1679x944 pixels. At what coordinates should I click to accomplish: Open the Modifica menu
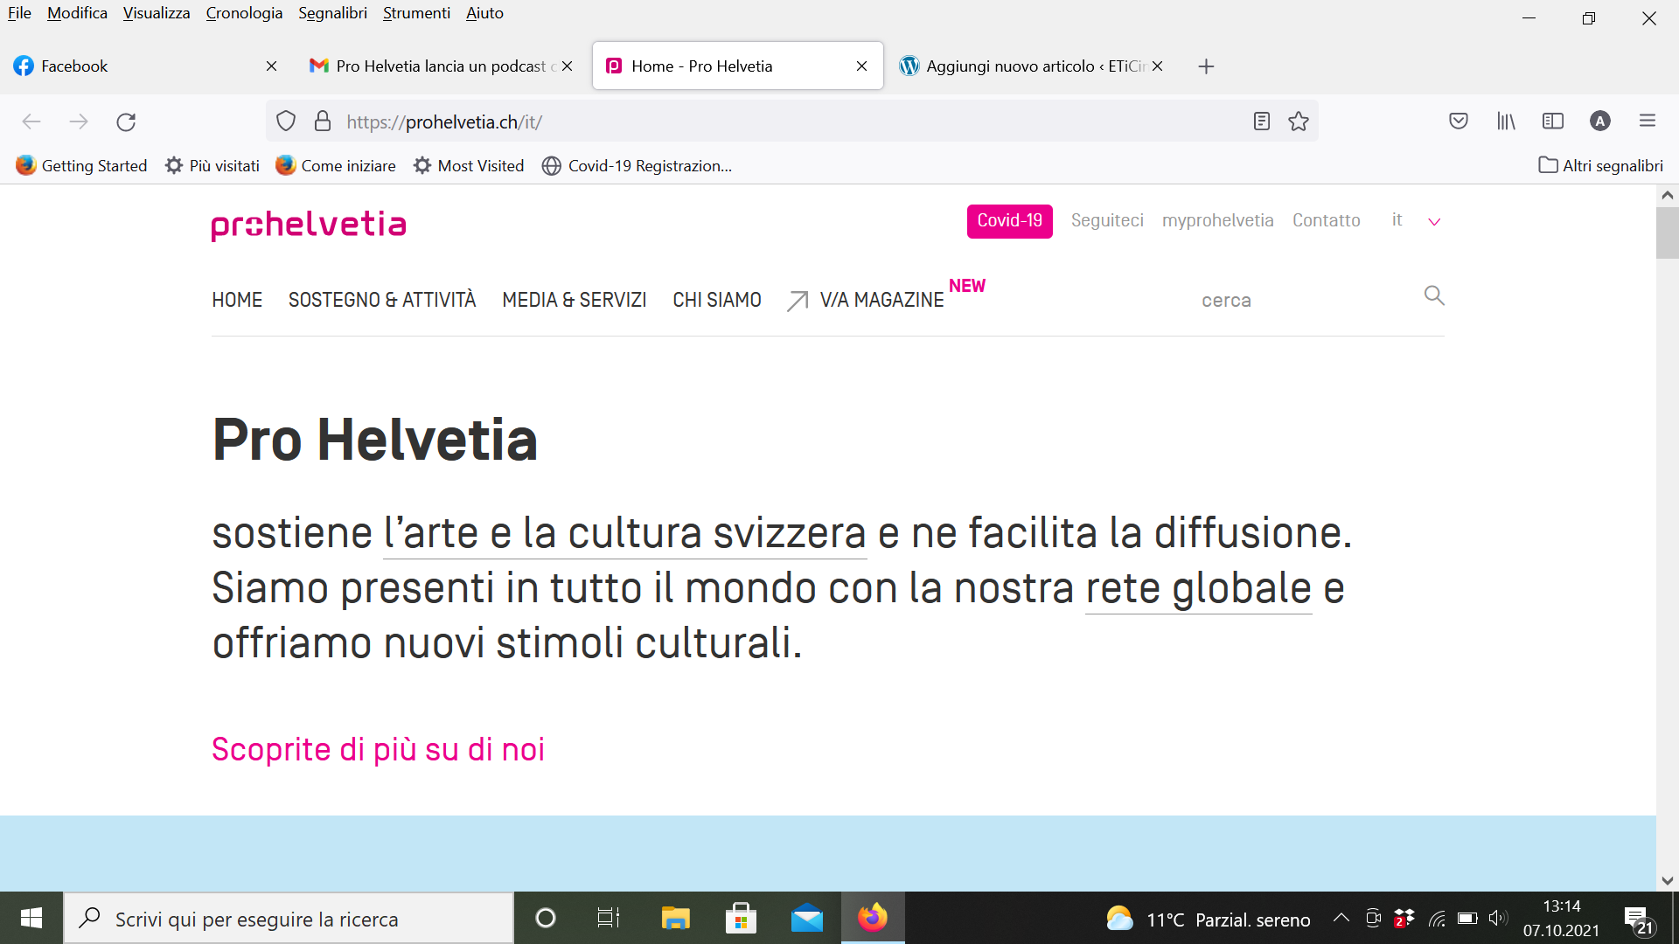(x=77, y=13)
